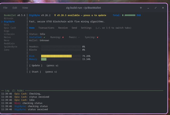
Task: Click the 'Wallet: Unknown' line
Action: tap(39, 40)
